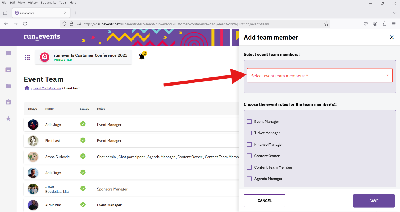Open the Edit menu
Image resolution: width=400 pixels, height=212 pixels.
pos(12,3)
